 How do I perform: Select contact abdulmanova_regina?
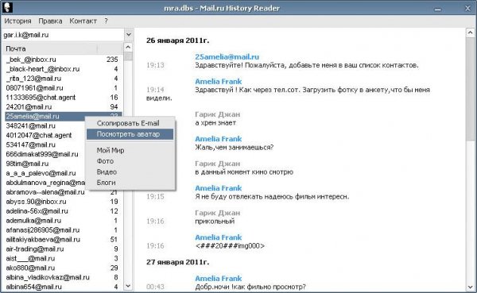coord(45,183)
